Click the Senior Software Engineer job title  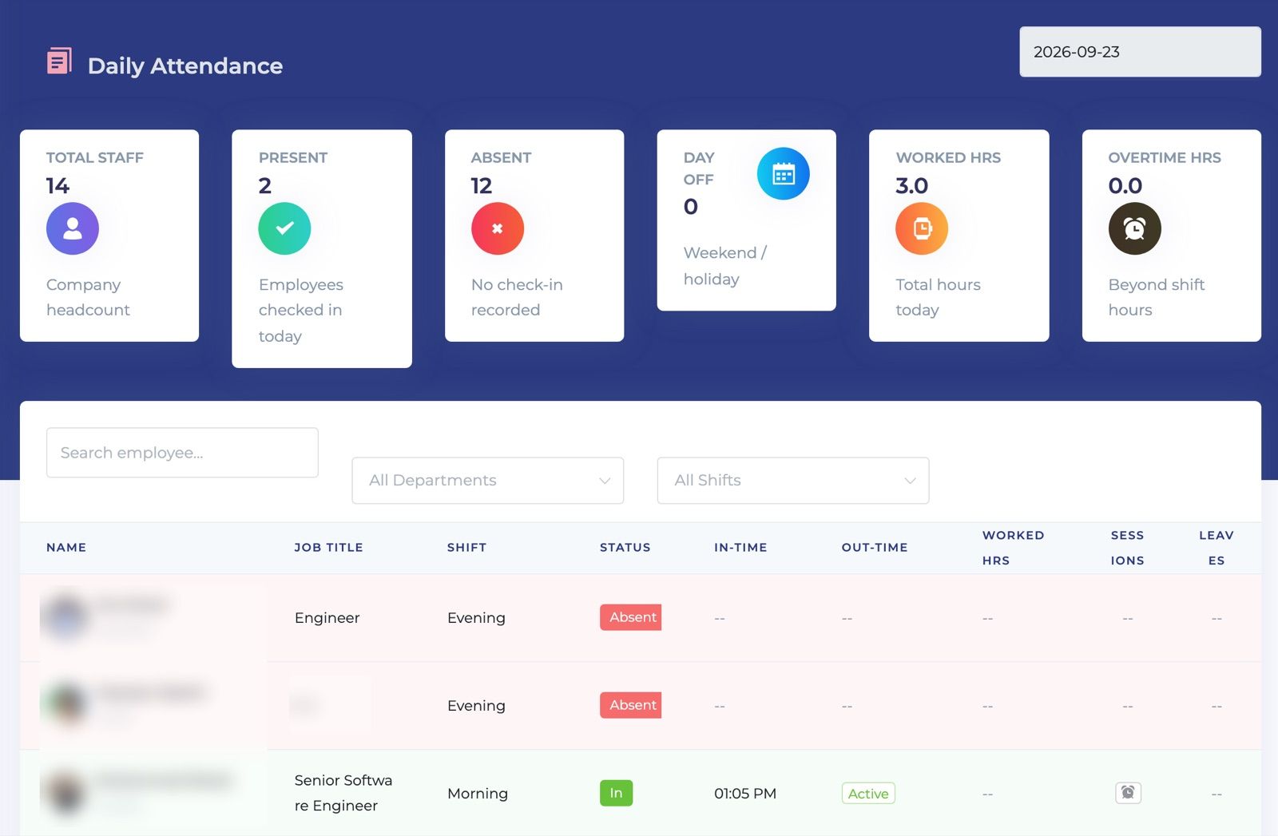(x=343, y=793)
